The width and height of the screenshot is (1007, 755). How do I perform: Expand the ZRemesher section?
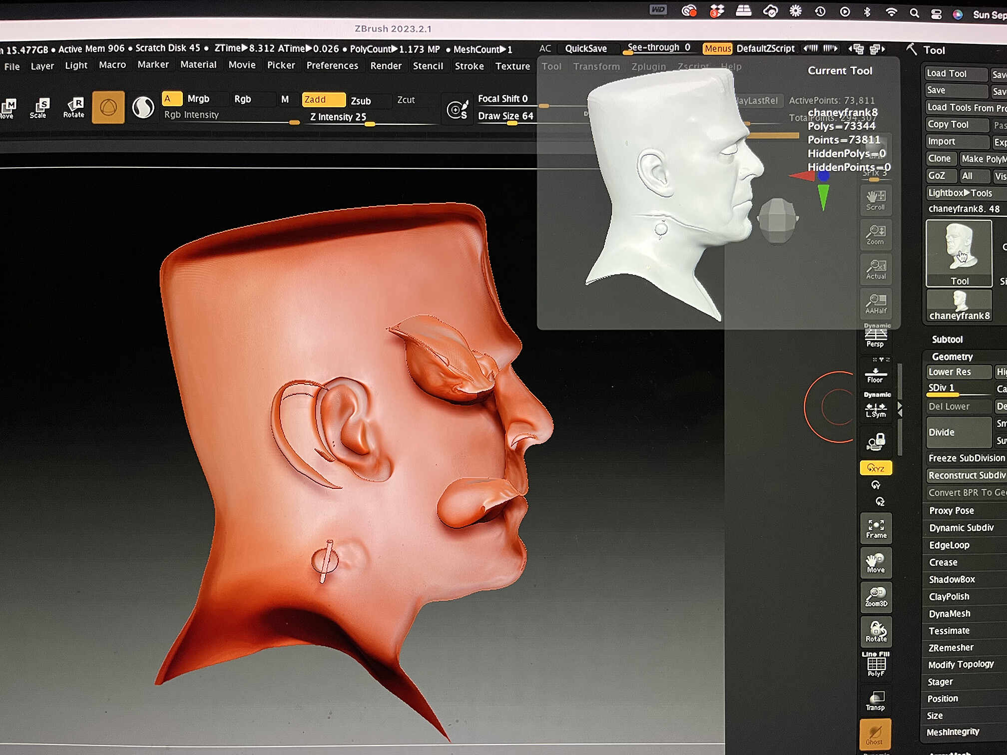click(951, 648)
